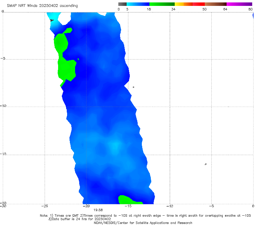The width and height of the screenshot is (256, 225).
Task: Click the yellow-orange segment of the color bar
Action: [x=184, y=4]
